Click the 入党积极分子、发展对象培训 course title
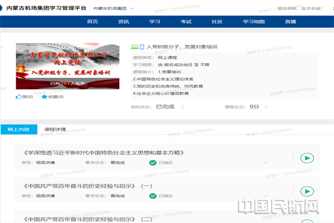 [x=182, y=47]
